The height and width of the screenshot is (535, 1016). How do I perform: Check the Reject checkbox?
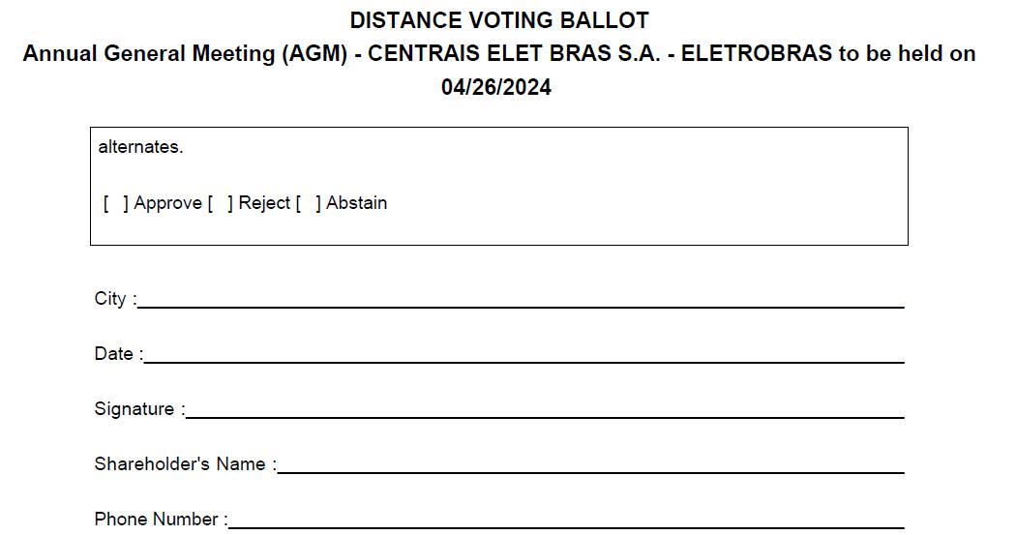pos(221,203)
